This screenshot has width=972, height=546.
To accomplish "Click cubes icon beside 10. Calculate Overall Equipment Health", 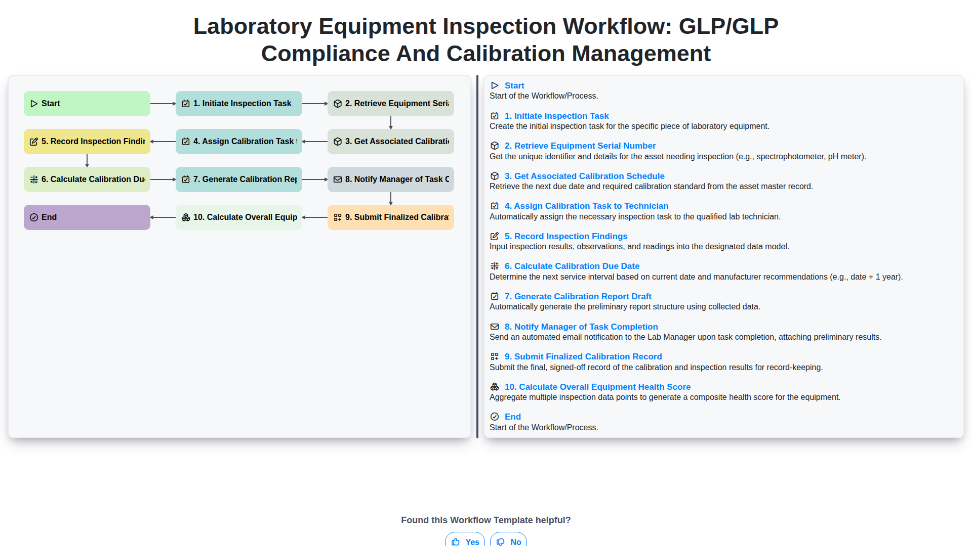I will point(495,387).
